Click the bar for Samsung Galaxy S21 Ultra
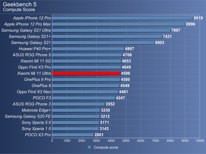The width and height of the screenshot is (206, 154). tap(111, 30)
